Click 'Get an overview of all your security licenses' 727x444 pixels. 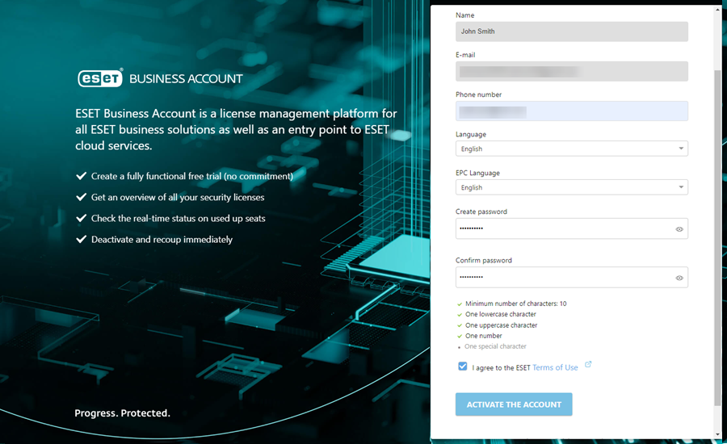(178, 198)
